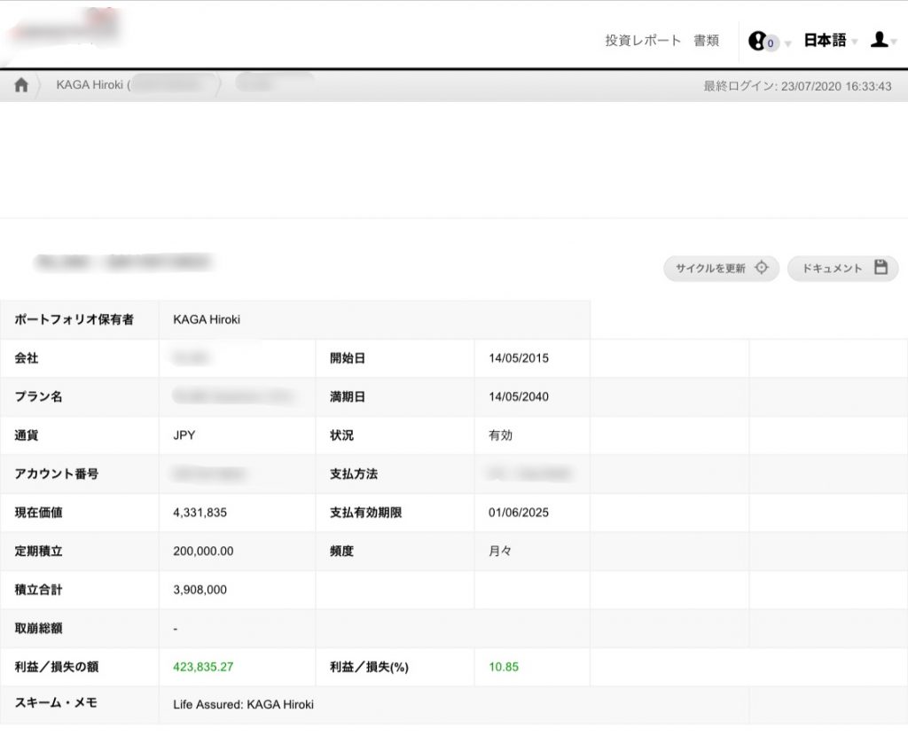Select the last blurred breadcrumb item
The width and height of the screenshot is (908, 744).
[x=273, y=83]
